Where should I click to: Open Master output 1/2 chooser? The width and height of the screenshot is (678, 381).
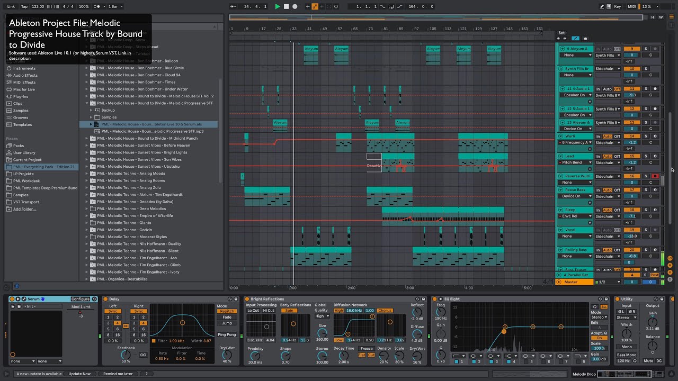point(608,282)
